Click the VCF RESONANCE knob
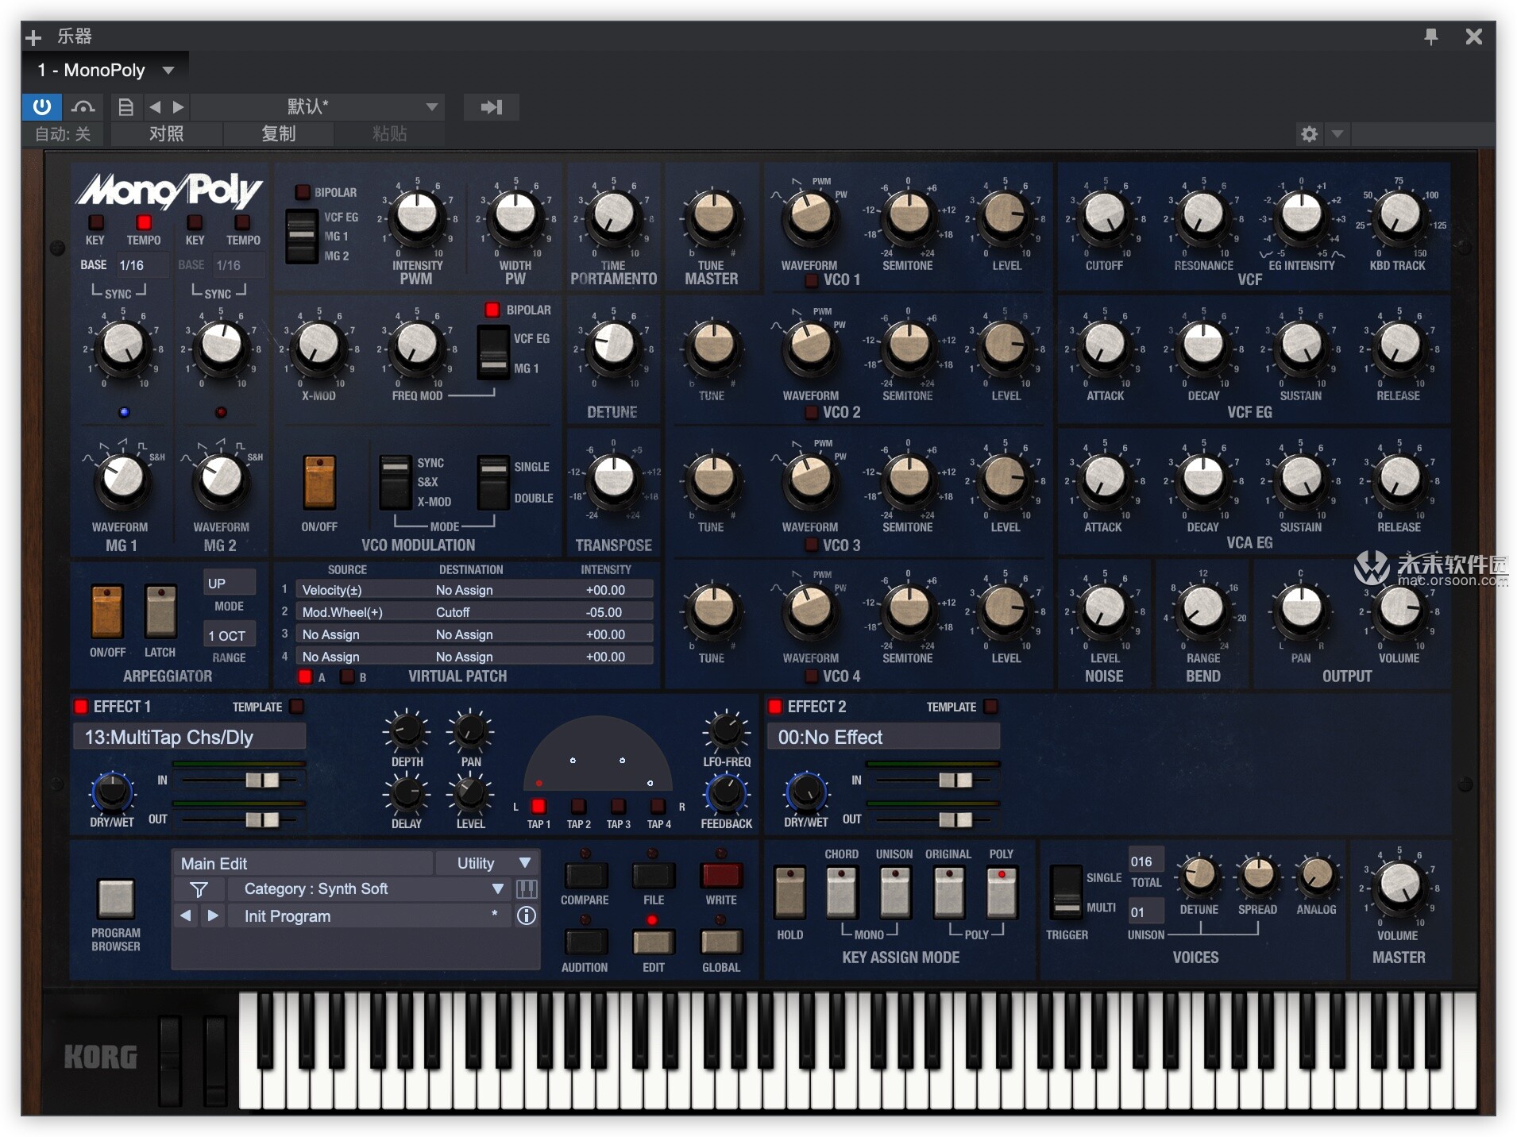1517x1137 pixels. 1203,214
